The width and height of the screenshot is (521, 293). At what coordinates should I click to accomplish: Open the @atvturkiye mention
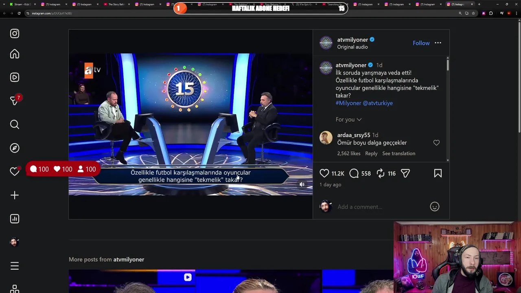click(378, 103)
